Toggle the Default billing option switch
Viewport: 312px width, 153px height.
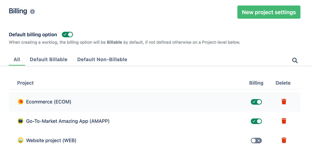click(67, 34)
